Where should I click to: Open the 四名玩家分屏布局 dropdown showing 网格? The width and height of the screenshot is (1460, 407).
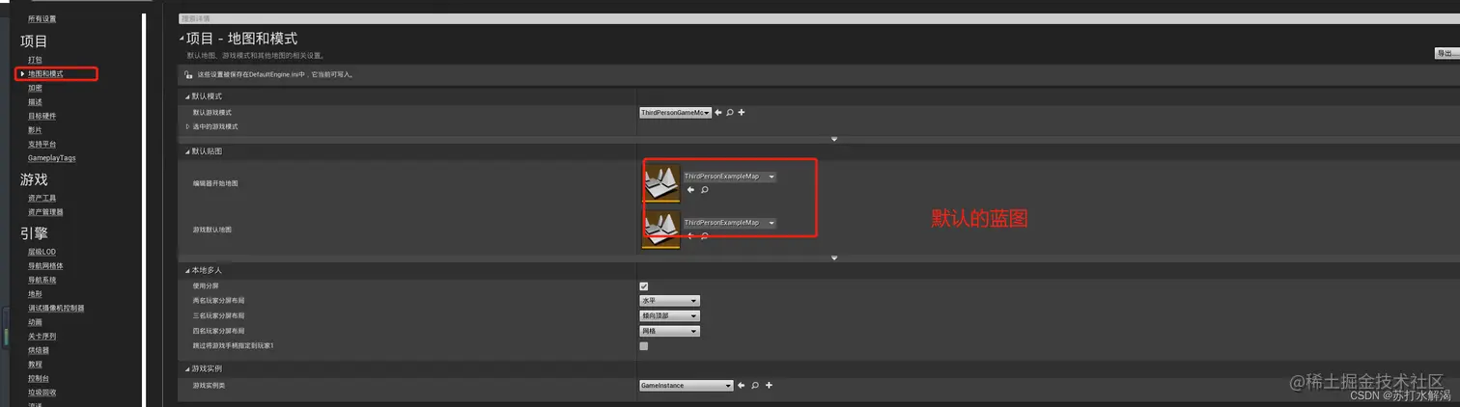669,331
